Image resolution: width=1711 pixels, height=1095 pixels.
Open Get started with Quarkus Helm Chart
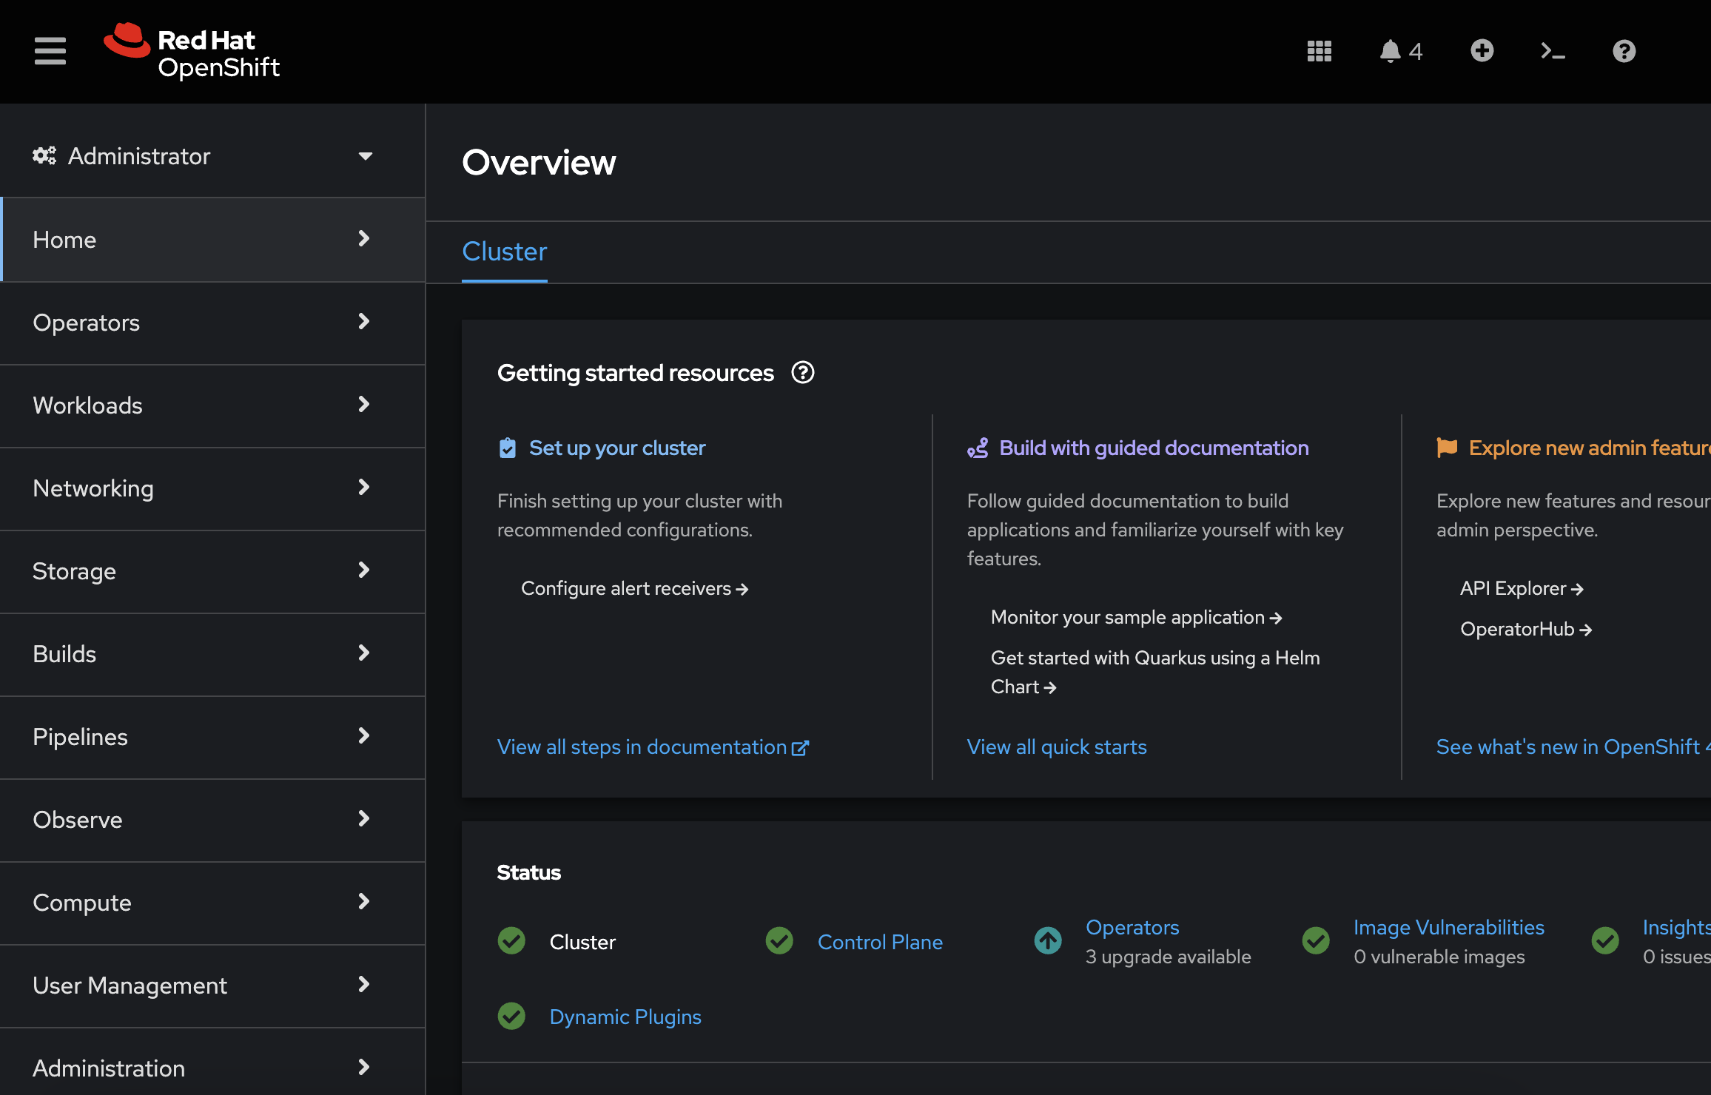(1154, 672)
